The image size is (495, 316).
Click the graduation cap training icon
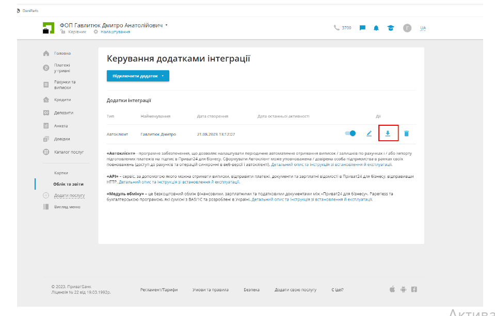click(x=391, y=28)
